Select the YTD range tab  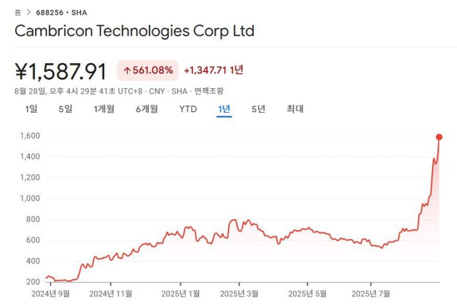(x=188, y=109)
